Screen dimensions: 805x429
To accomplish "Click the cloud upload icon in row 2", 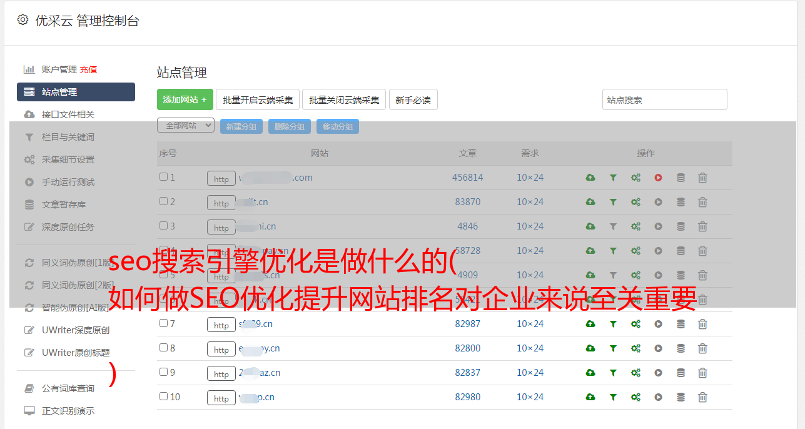I will click(x=590, y=202).
